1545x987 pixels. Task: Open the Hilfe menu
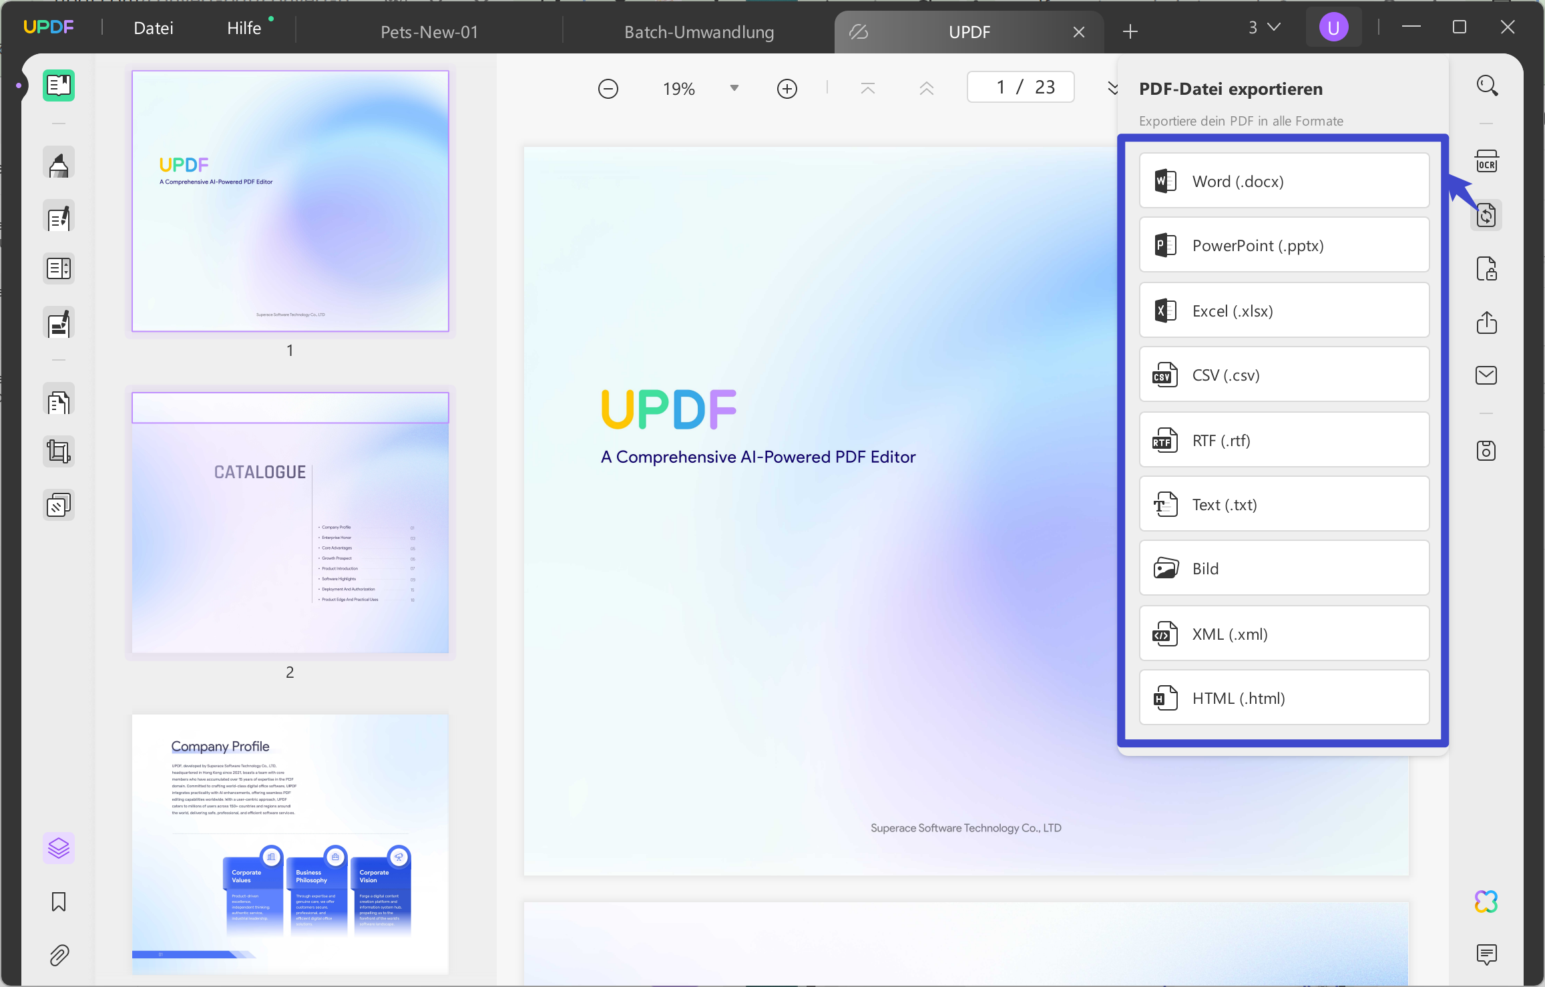[244, 28]
